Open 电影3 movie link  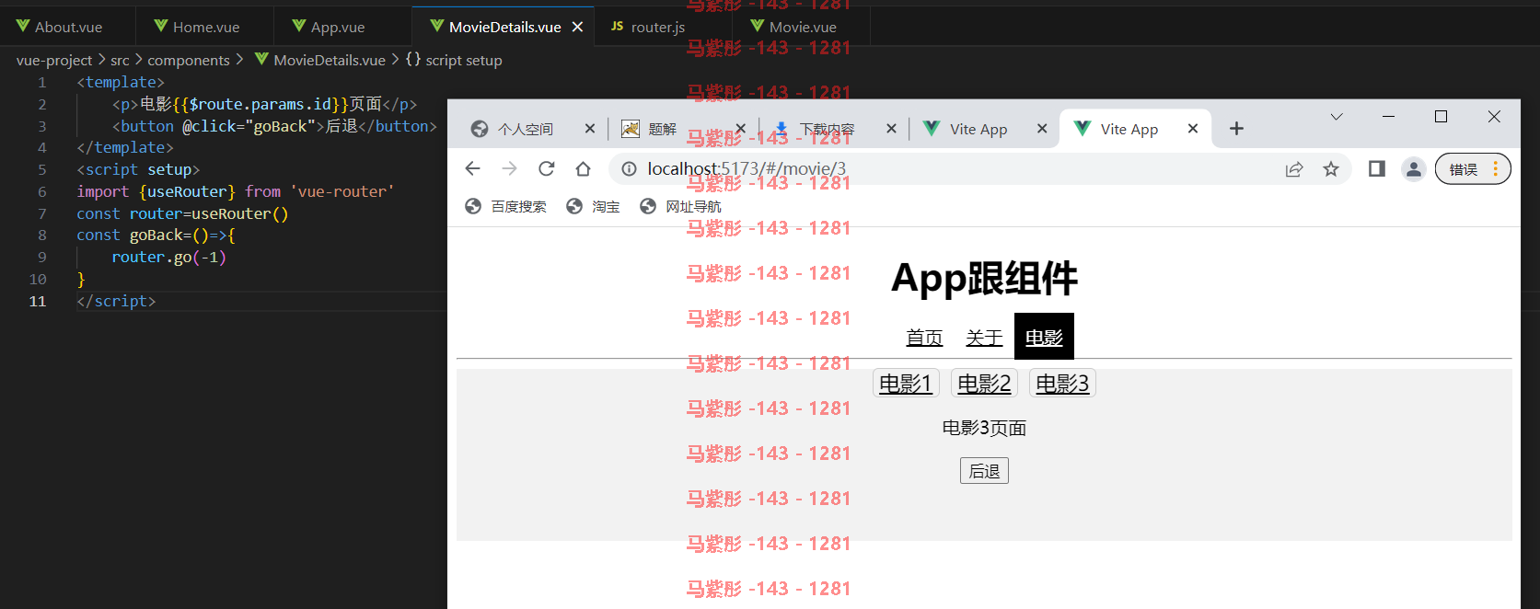(x=1062, y=384)
